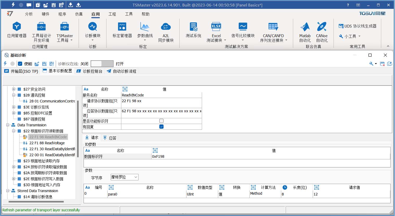395x216 pixels.
Task: Click the upload arrow icon in title bar
Action: click(x=78, y=5)
